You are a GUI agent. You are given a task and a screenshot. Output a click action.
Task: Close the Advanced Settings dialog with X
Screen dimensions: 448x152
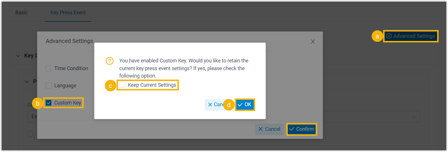[313, 42]
